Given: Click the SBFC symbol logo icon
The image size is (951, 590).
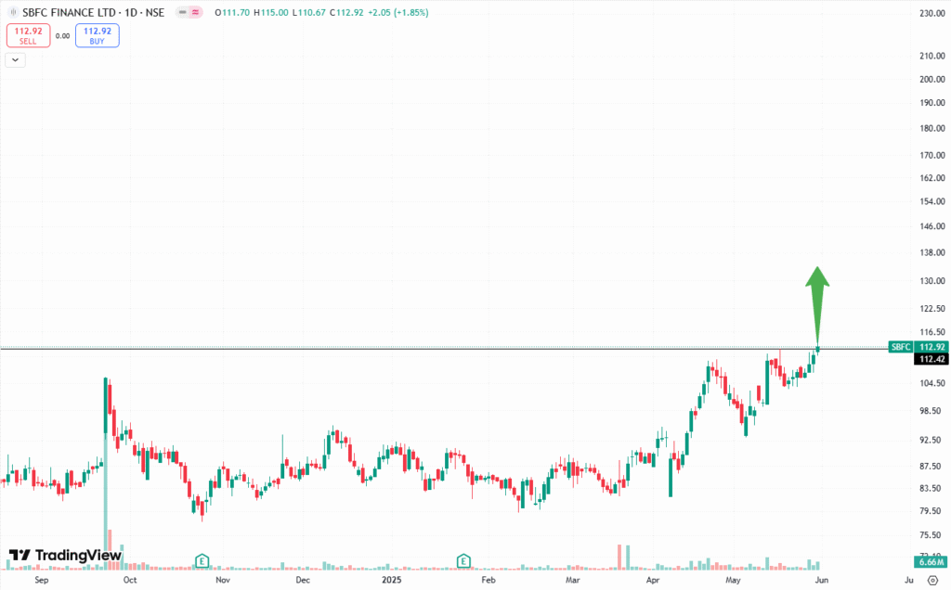Looking at the screenshot, I should tap(13, 12).
